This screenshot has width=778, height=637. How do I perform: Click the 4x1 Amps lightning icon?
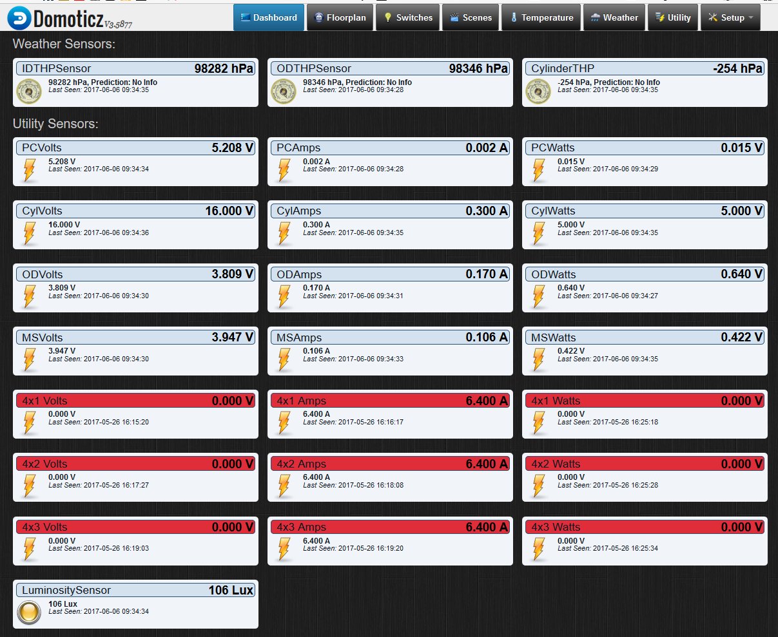tap(284, 423)
